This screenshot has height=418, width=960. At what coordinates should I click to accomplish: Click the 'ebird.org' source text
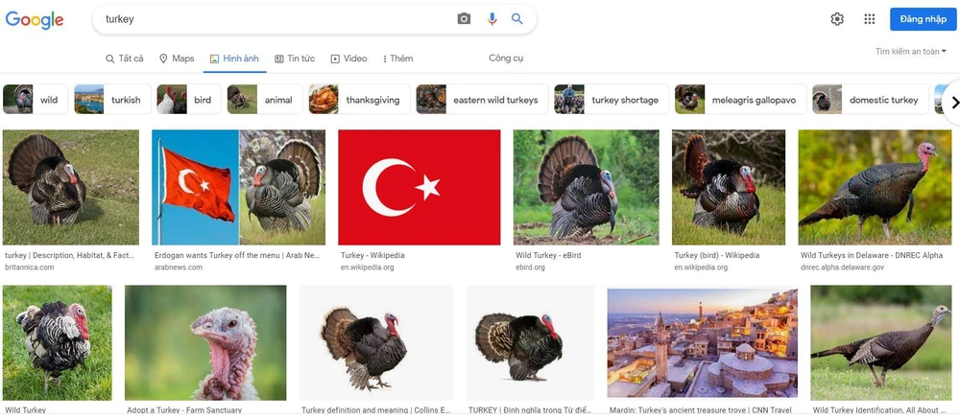[530, 267]
